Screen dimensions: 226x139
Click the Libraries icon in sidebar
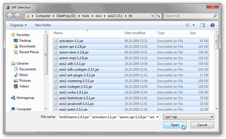pyautogui.click(x=13, y=63)
